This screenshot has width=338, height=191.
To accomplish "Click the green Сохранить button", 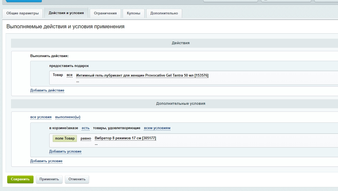I will point(20,179).
